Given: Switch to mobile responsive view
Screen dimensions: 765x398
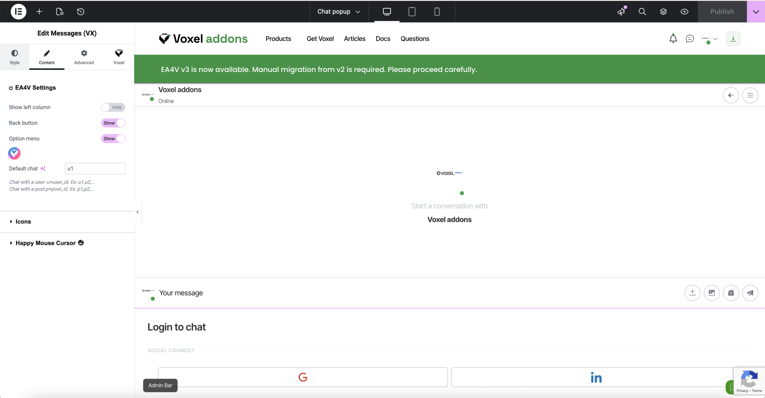Looking at the screenshot, I should click(x=437, y=12).
